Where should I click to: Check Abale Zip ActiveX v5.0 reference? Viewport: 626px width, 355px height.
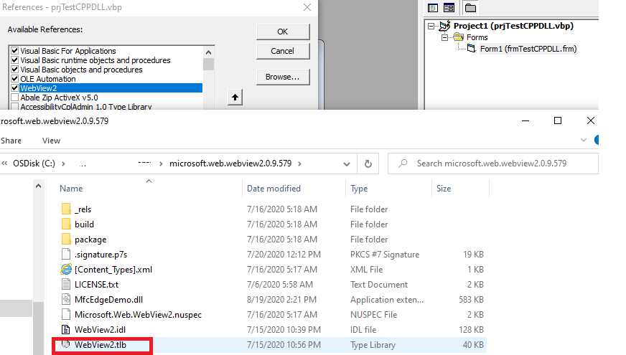click(x=15, y=98)
